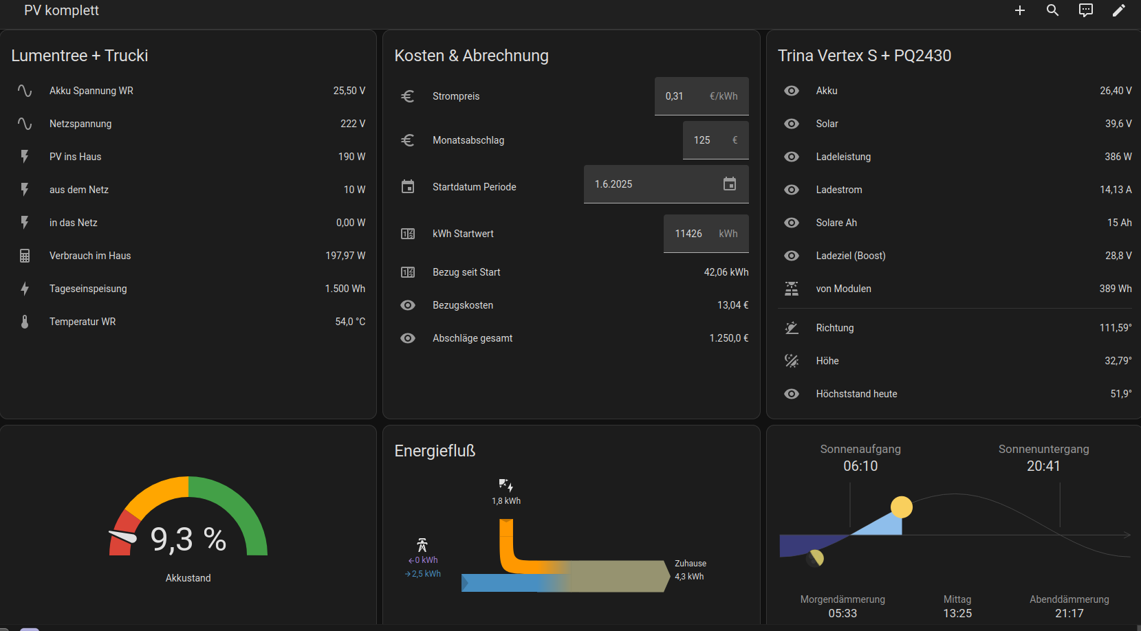Click the solar panel icon in Energiefluß

[x=506, y=485]
